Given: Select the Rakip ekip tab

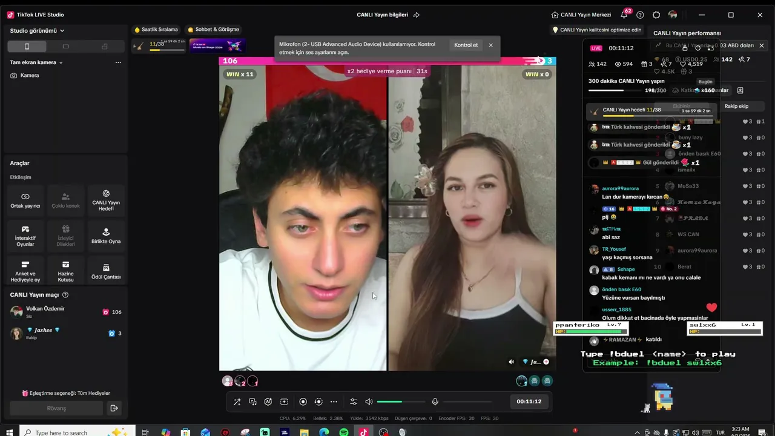Looking at the screenshot, I should click(736, 106).
